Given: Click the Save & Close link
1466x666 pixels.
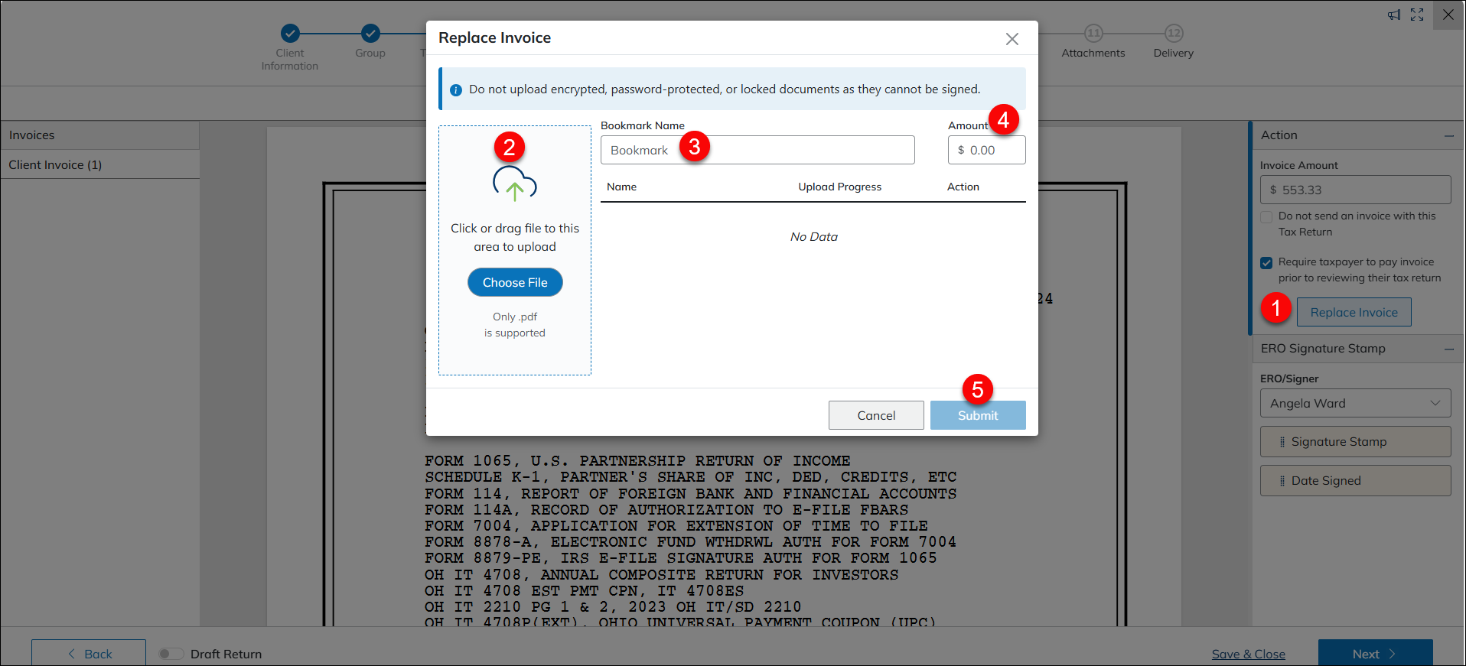Looking at the screenshot, I should [1248, 654].
